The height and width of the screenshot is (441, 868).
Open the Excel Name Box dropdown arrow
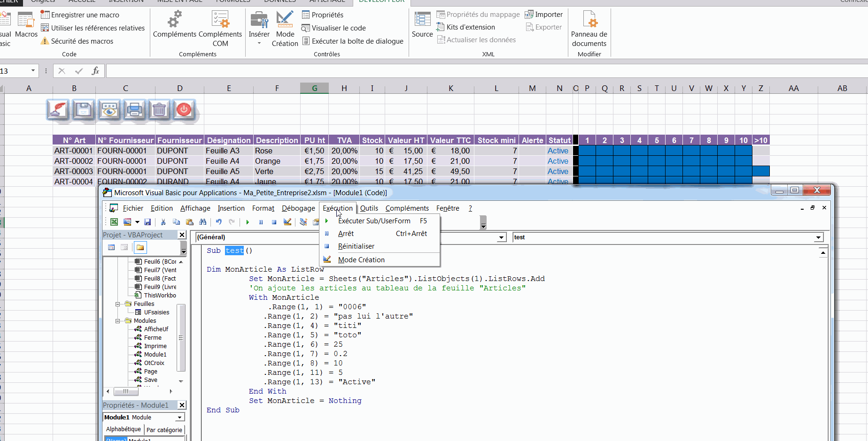pos(33,71)
